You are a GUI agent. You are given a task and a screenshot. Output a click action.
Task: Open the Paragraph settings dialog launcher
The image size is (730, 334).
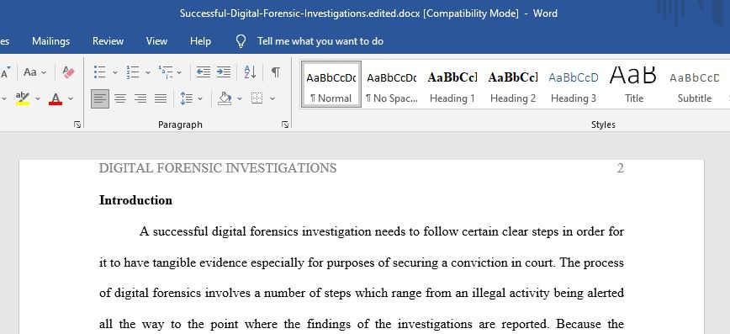(x=285, y=125)
